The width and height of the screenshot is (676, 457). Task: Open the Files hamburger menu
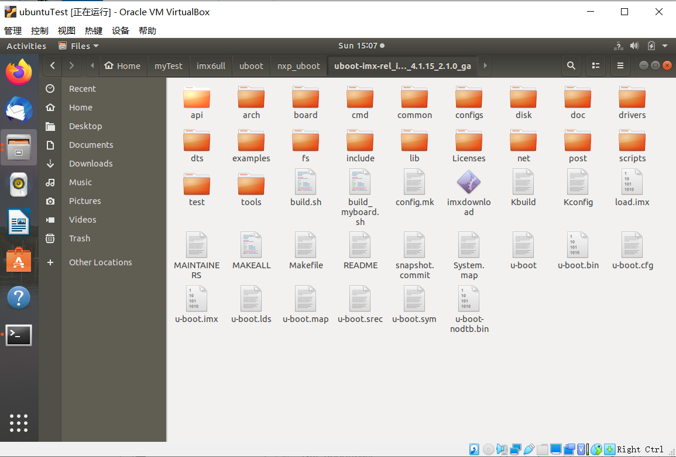(620, 66)
